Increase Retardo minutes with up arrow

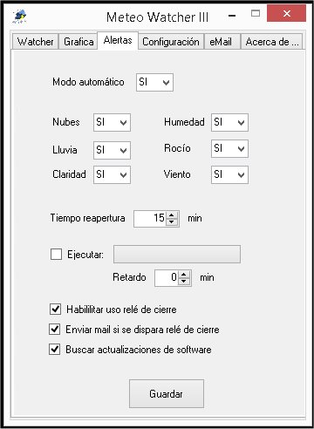click(184, 275)
